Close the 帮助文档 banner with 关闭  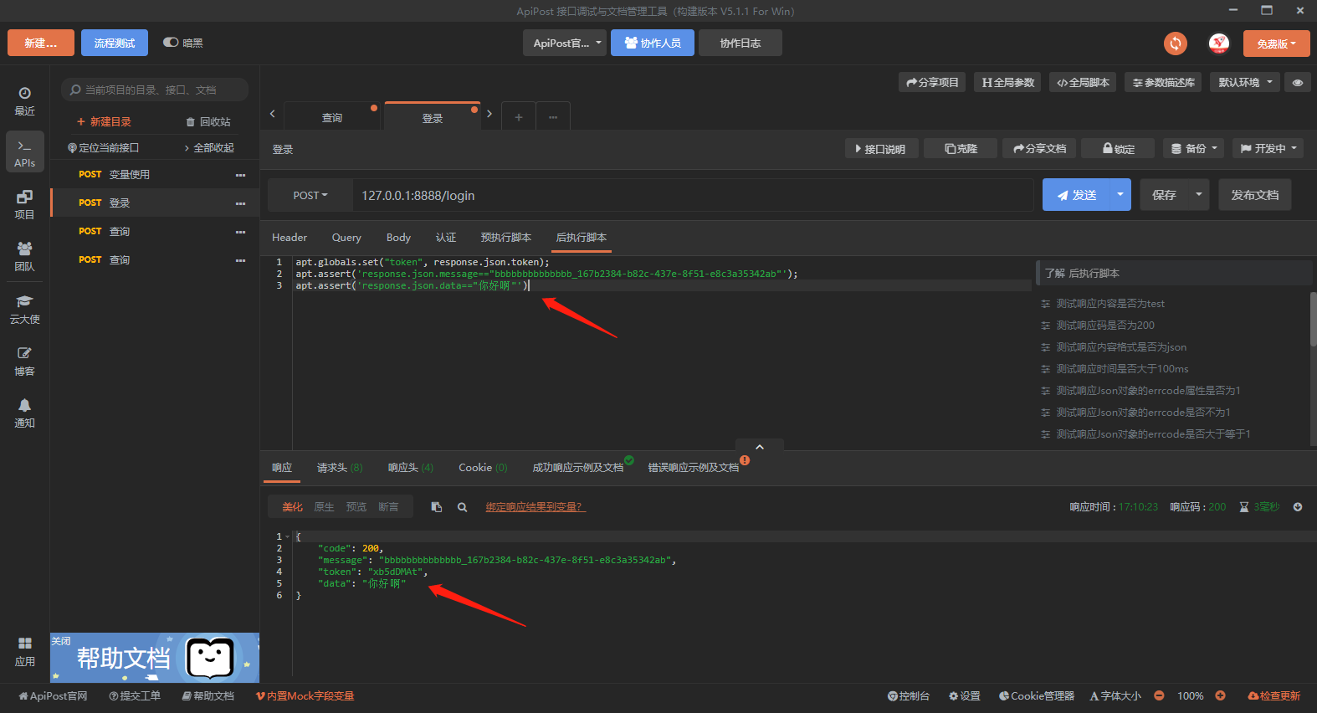pos(61,641)
